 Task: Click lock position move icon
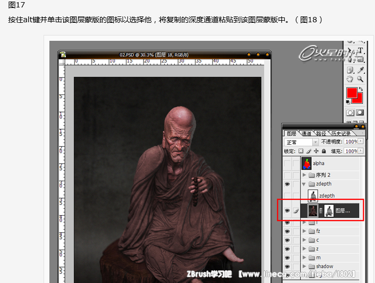(316, 151)
